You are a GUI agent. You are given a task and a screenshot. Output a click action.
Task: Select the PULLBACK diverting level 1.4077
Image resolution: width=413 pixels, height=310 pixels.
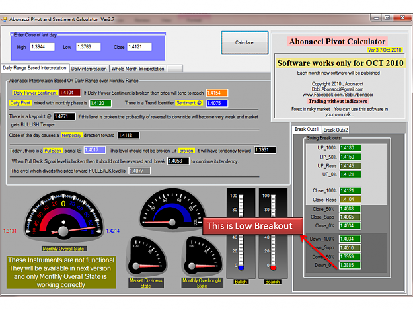pyautogui.click(x=139, y=171)
